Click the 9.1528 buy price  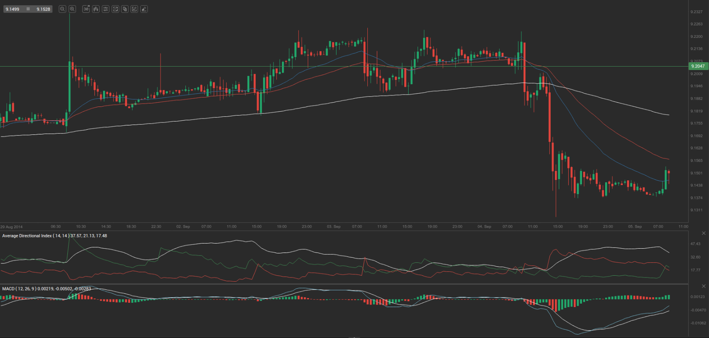coord(43,9)
